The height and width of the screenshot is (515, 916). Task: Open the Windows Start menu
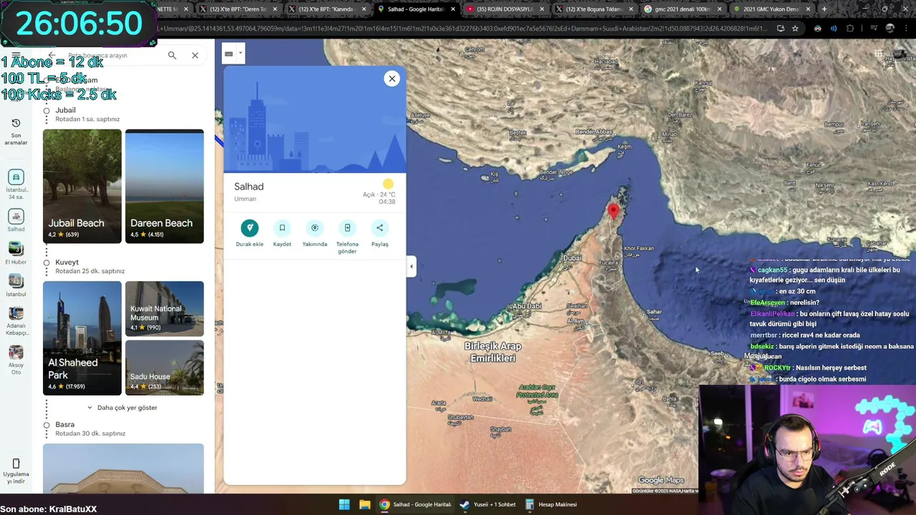click(344, 504)
